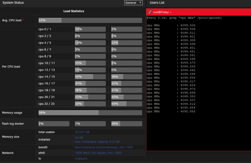The height and width of the screenshot is (163, 251).
Task: Click the 32 GB installed memory value
Action: [79, 138]
